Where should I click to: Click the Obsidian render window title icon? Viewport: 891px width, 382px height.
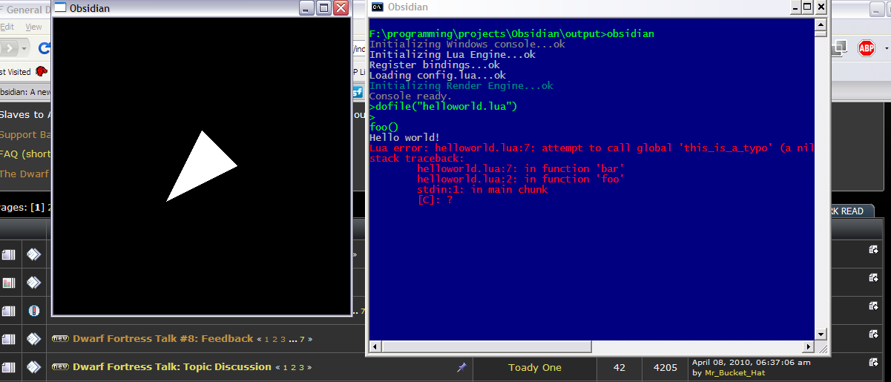pyautogui.click(x=60, y=8)
